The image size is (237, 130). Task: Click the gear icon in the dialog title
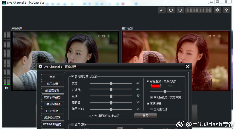tap(40, 67)
